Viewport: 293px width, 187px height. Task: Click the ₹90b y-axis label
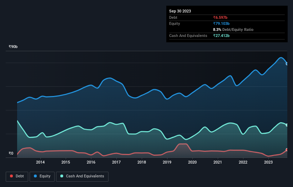[x=13, y=47]
